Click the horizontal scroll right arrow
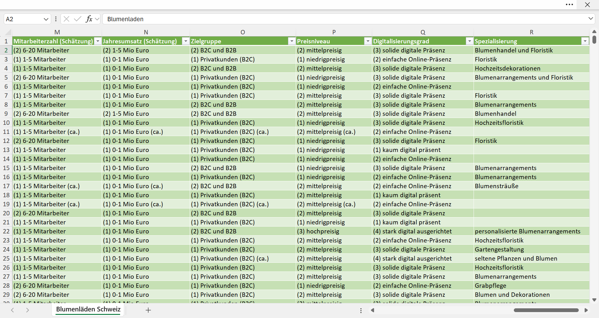This screenshot has height=318, width=599. [586, 310]
